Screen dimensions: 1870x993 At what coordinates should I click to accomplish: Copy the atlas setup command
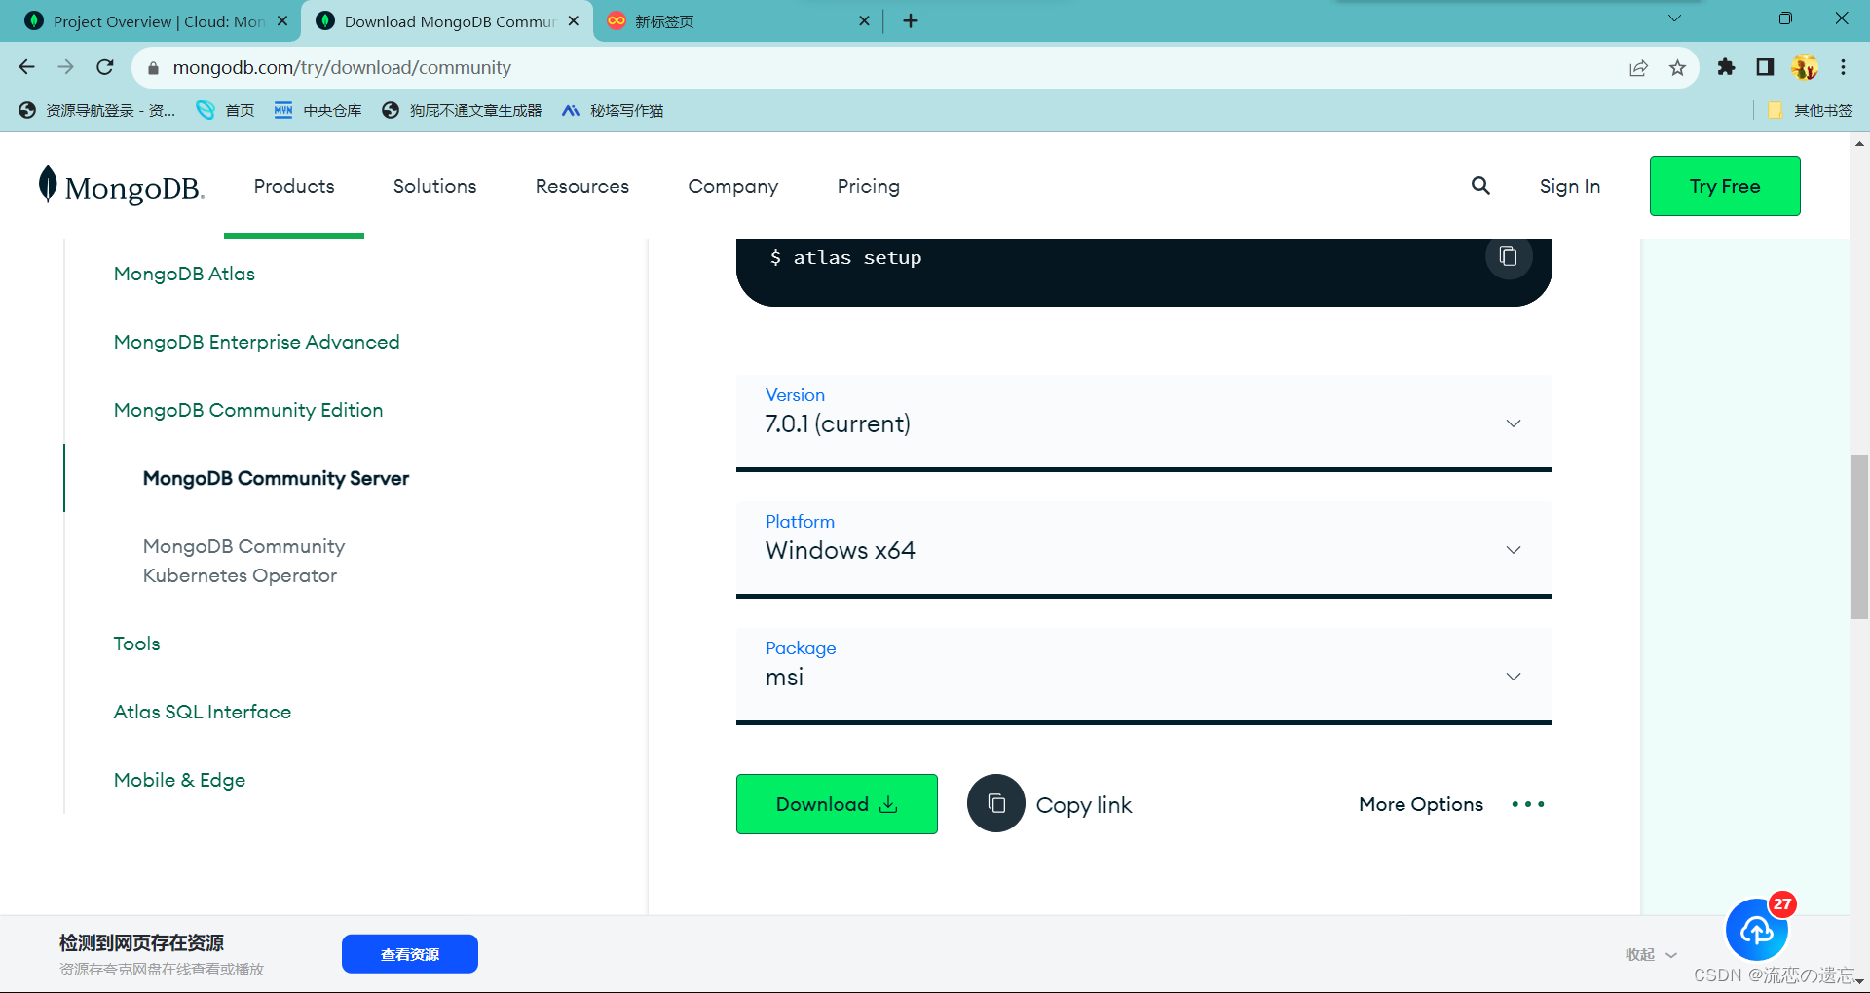[x=1509, y=256]
